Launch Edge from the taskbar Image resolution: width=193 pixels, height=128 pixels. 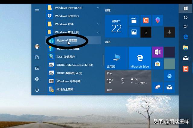(186, 37)
